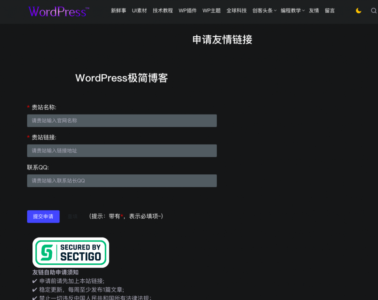Screen dimensions: 378x300
Task: Toggle dark mode with the moon icon
Action: pos(358,11)
